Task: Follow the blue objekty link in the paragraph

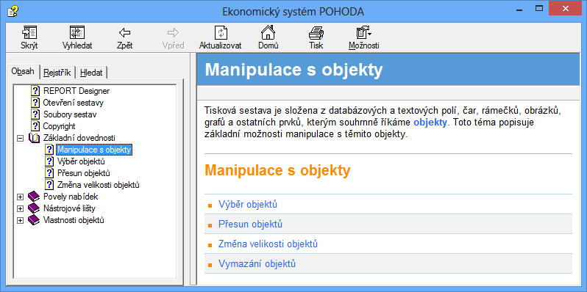Action: [430, 123]
